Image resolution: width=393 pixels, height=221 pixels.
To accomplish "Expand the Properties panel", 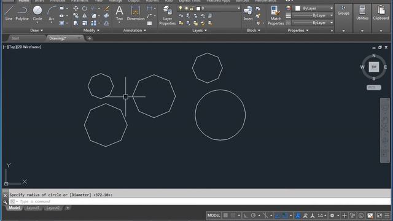I will (298, 30).
